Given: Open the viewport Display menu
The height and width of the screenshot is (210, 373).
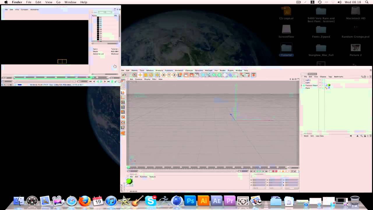Looking at the screenshot, I should [147, 79].
